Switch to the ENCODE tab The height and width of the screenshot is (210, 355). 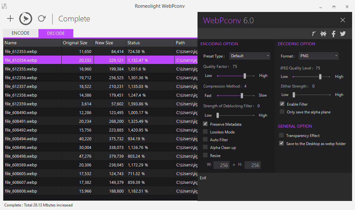coord(21,33)
